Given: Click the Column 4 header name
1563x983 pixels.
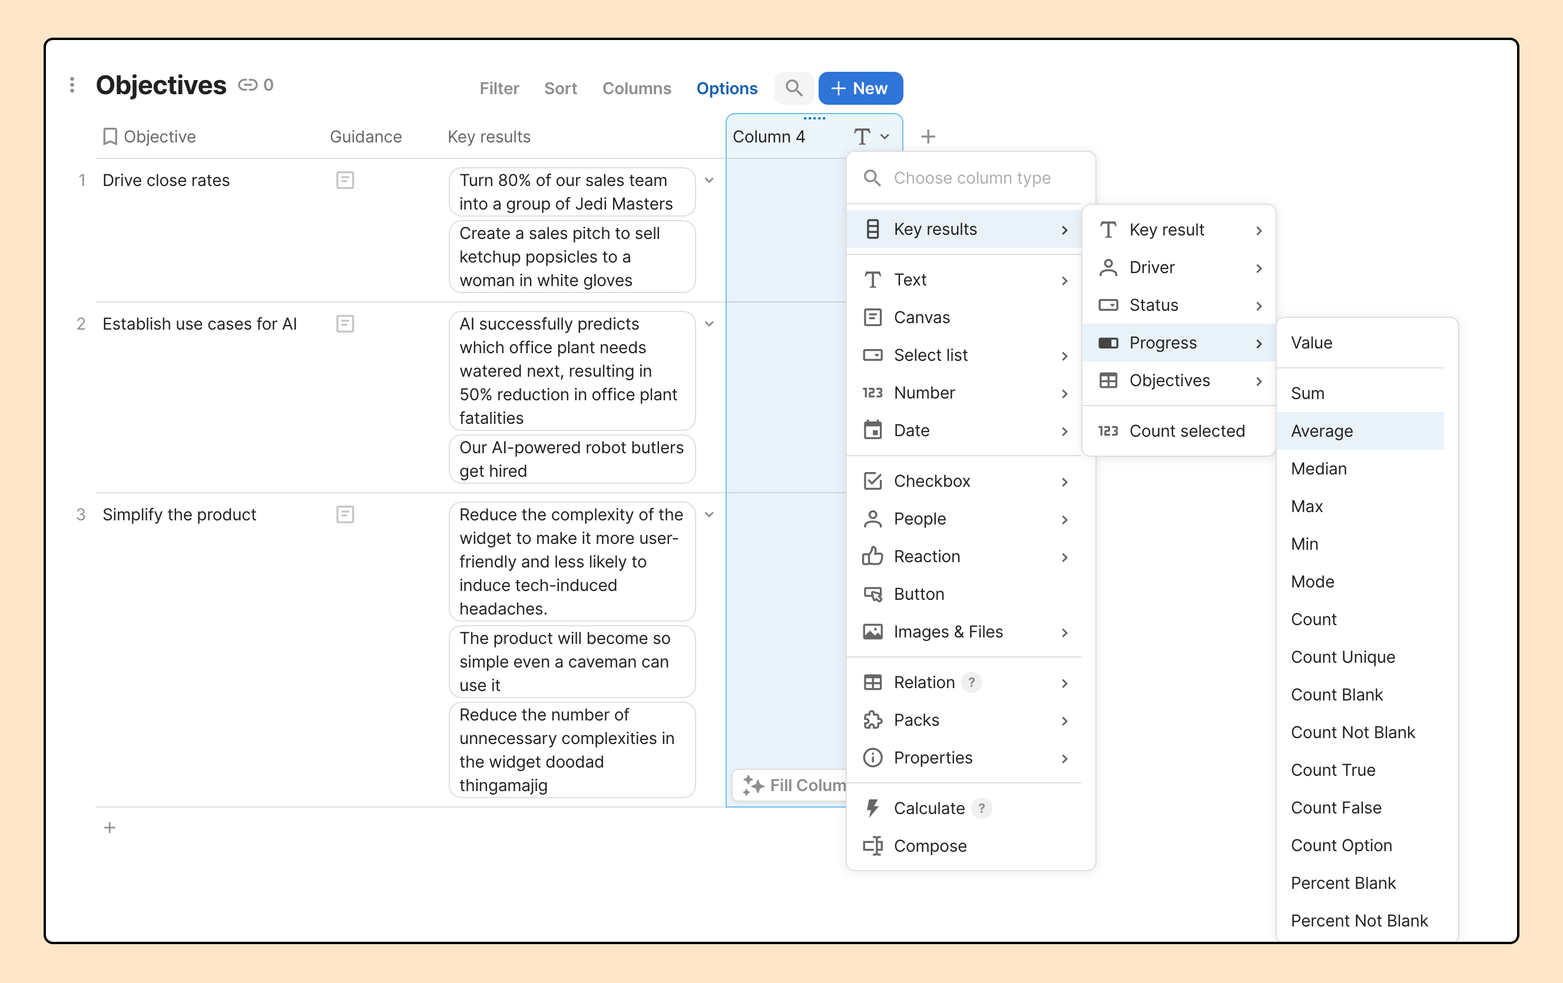Looking at the screenshot, I should pyautogui.click(x=769, y=137).
